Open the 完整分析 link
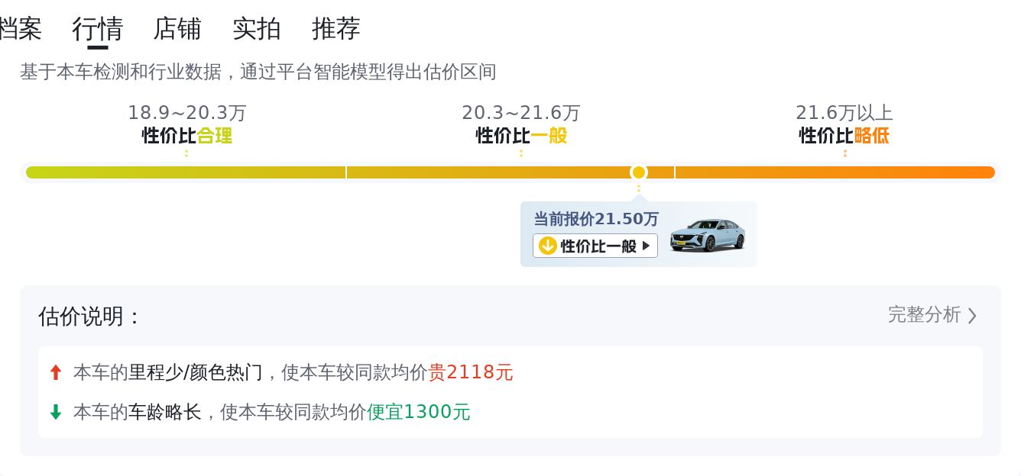This screenshot has height=476, width=1021. coord(924,314)
